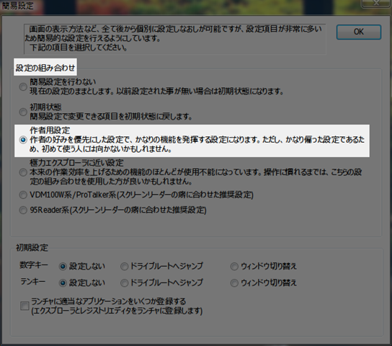Click the 初期設定 group label
This screenshot has width=392, height=346.
pos(32,248)
